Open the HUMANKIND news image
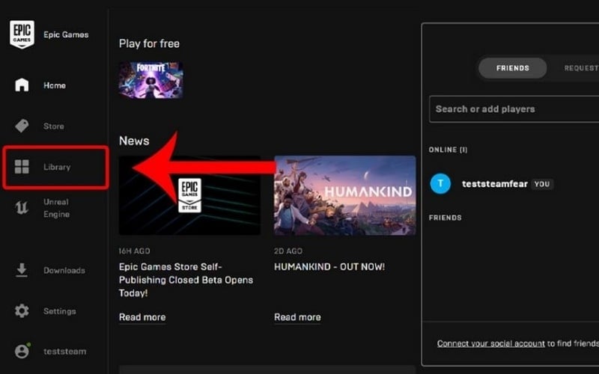This screenshot has height=374, width=599. pyautogui.click(x=344, y=195)
